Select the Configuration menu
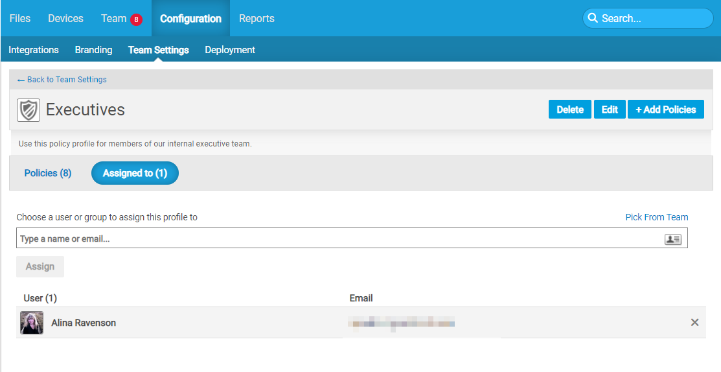Viewport: 721px width, 372px height. [190, 18]
